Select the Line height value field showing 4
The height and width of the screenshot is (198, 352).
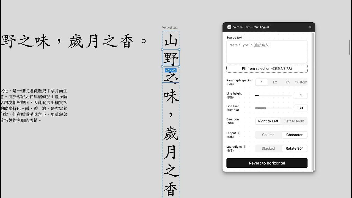pos(301,95)
